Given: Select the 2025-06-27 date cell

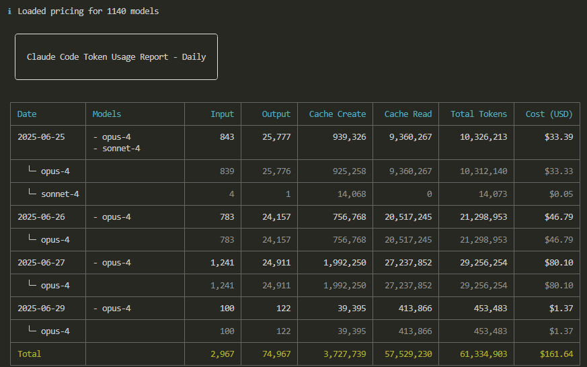Looking at the screenshot, I should click(x=41, y=263).
